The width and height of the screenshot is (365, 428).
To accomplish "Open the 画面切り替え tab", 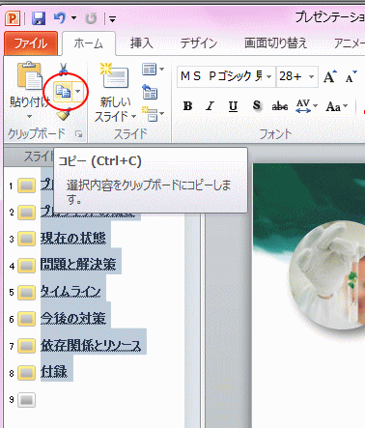I will (x=275, y=43).
